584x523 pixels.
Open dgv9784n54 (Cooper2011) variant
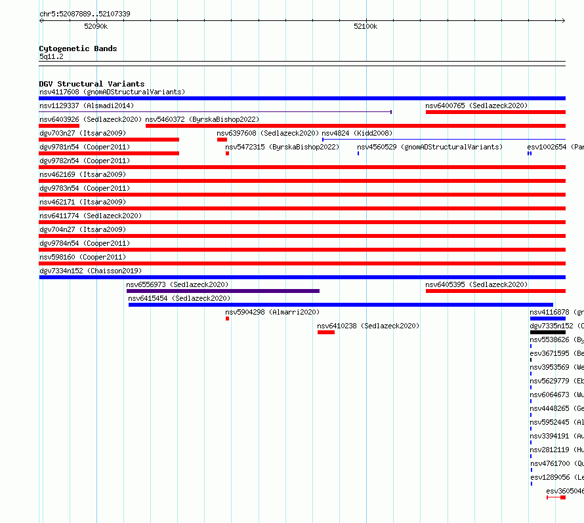(x=85, y=243)
